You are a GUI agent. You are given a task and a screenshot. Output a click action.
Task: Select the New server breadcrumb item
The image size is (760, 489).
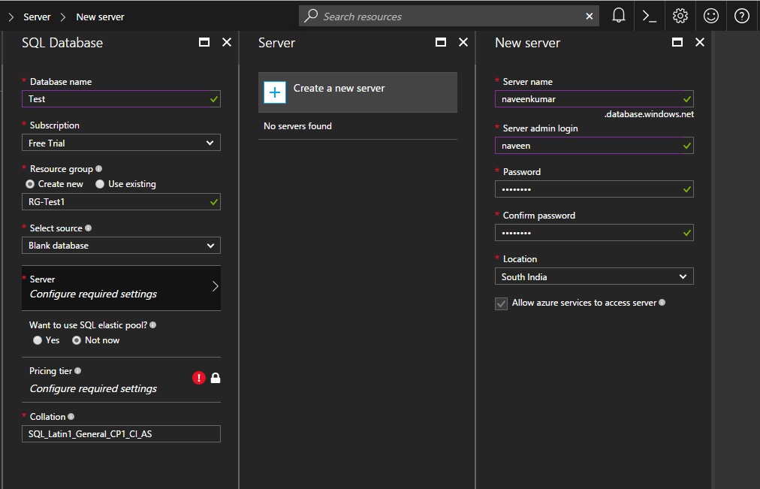(100, 16)
